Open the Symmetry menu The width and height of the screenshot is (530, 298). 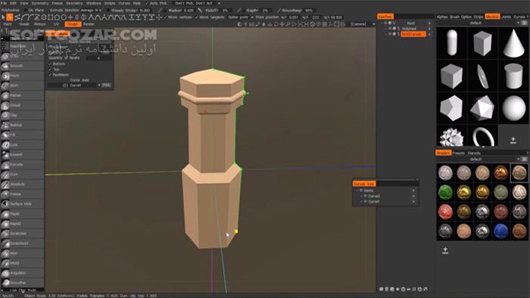[x=40, y=3]
